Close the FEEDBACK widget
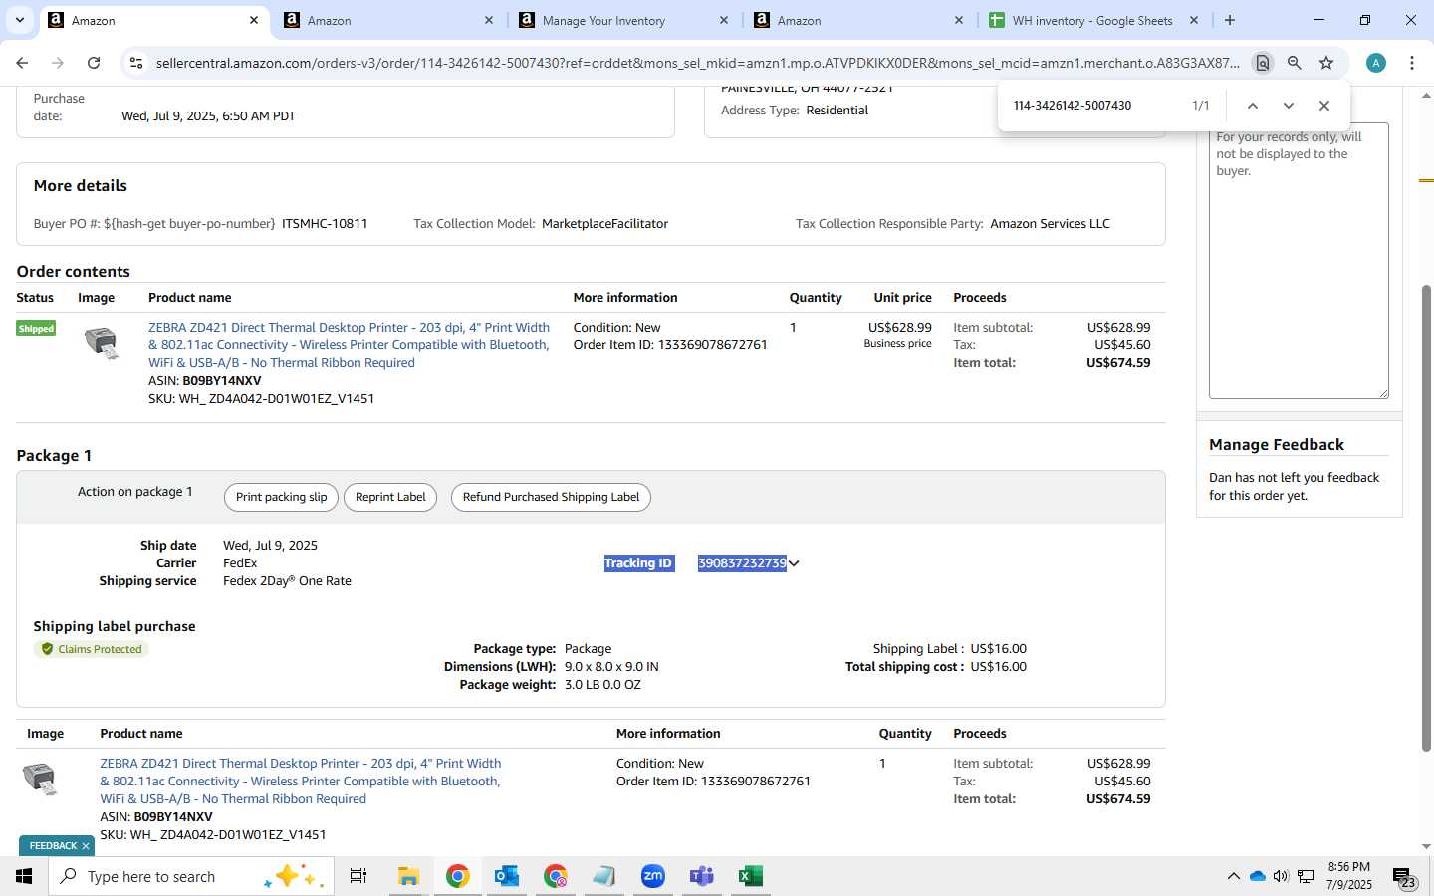Image resolution: width=1434 pixels, height=896 pixels. pyautogui.click(x=86, y=846)
